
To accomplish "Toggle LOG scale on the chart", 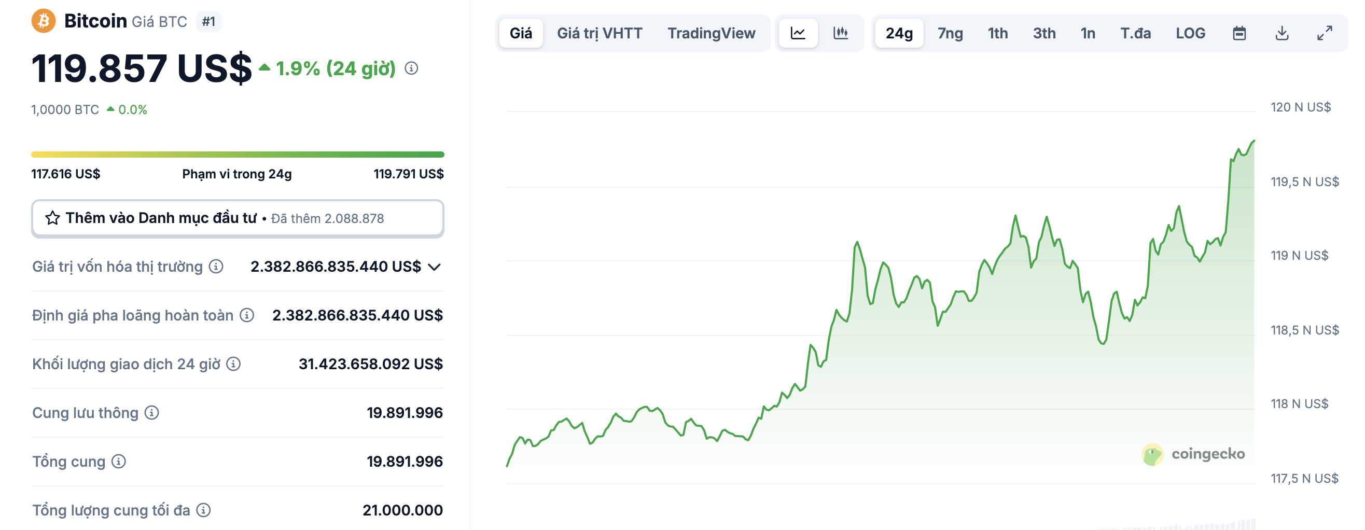I will point(1190,33).
